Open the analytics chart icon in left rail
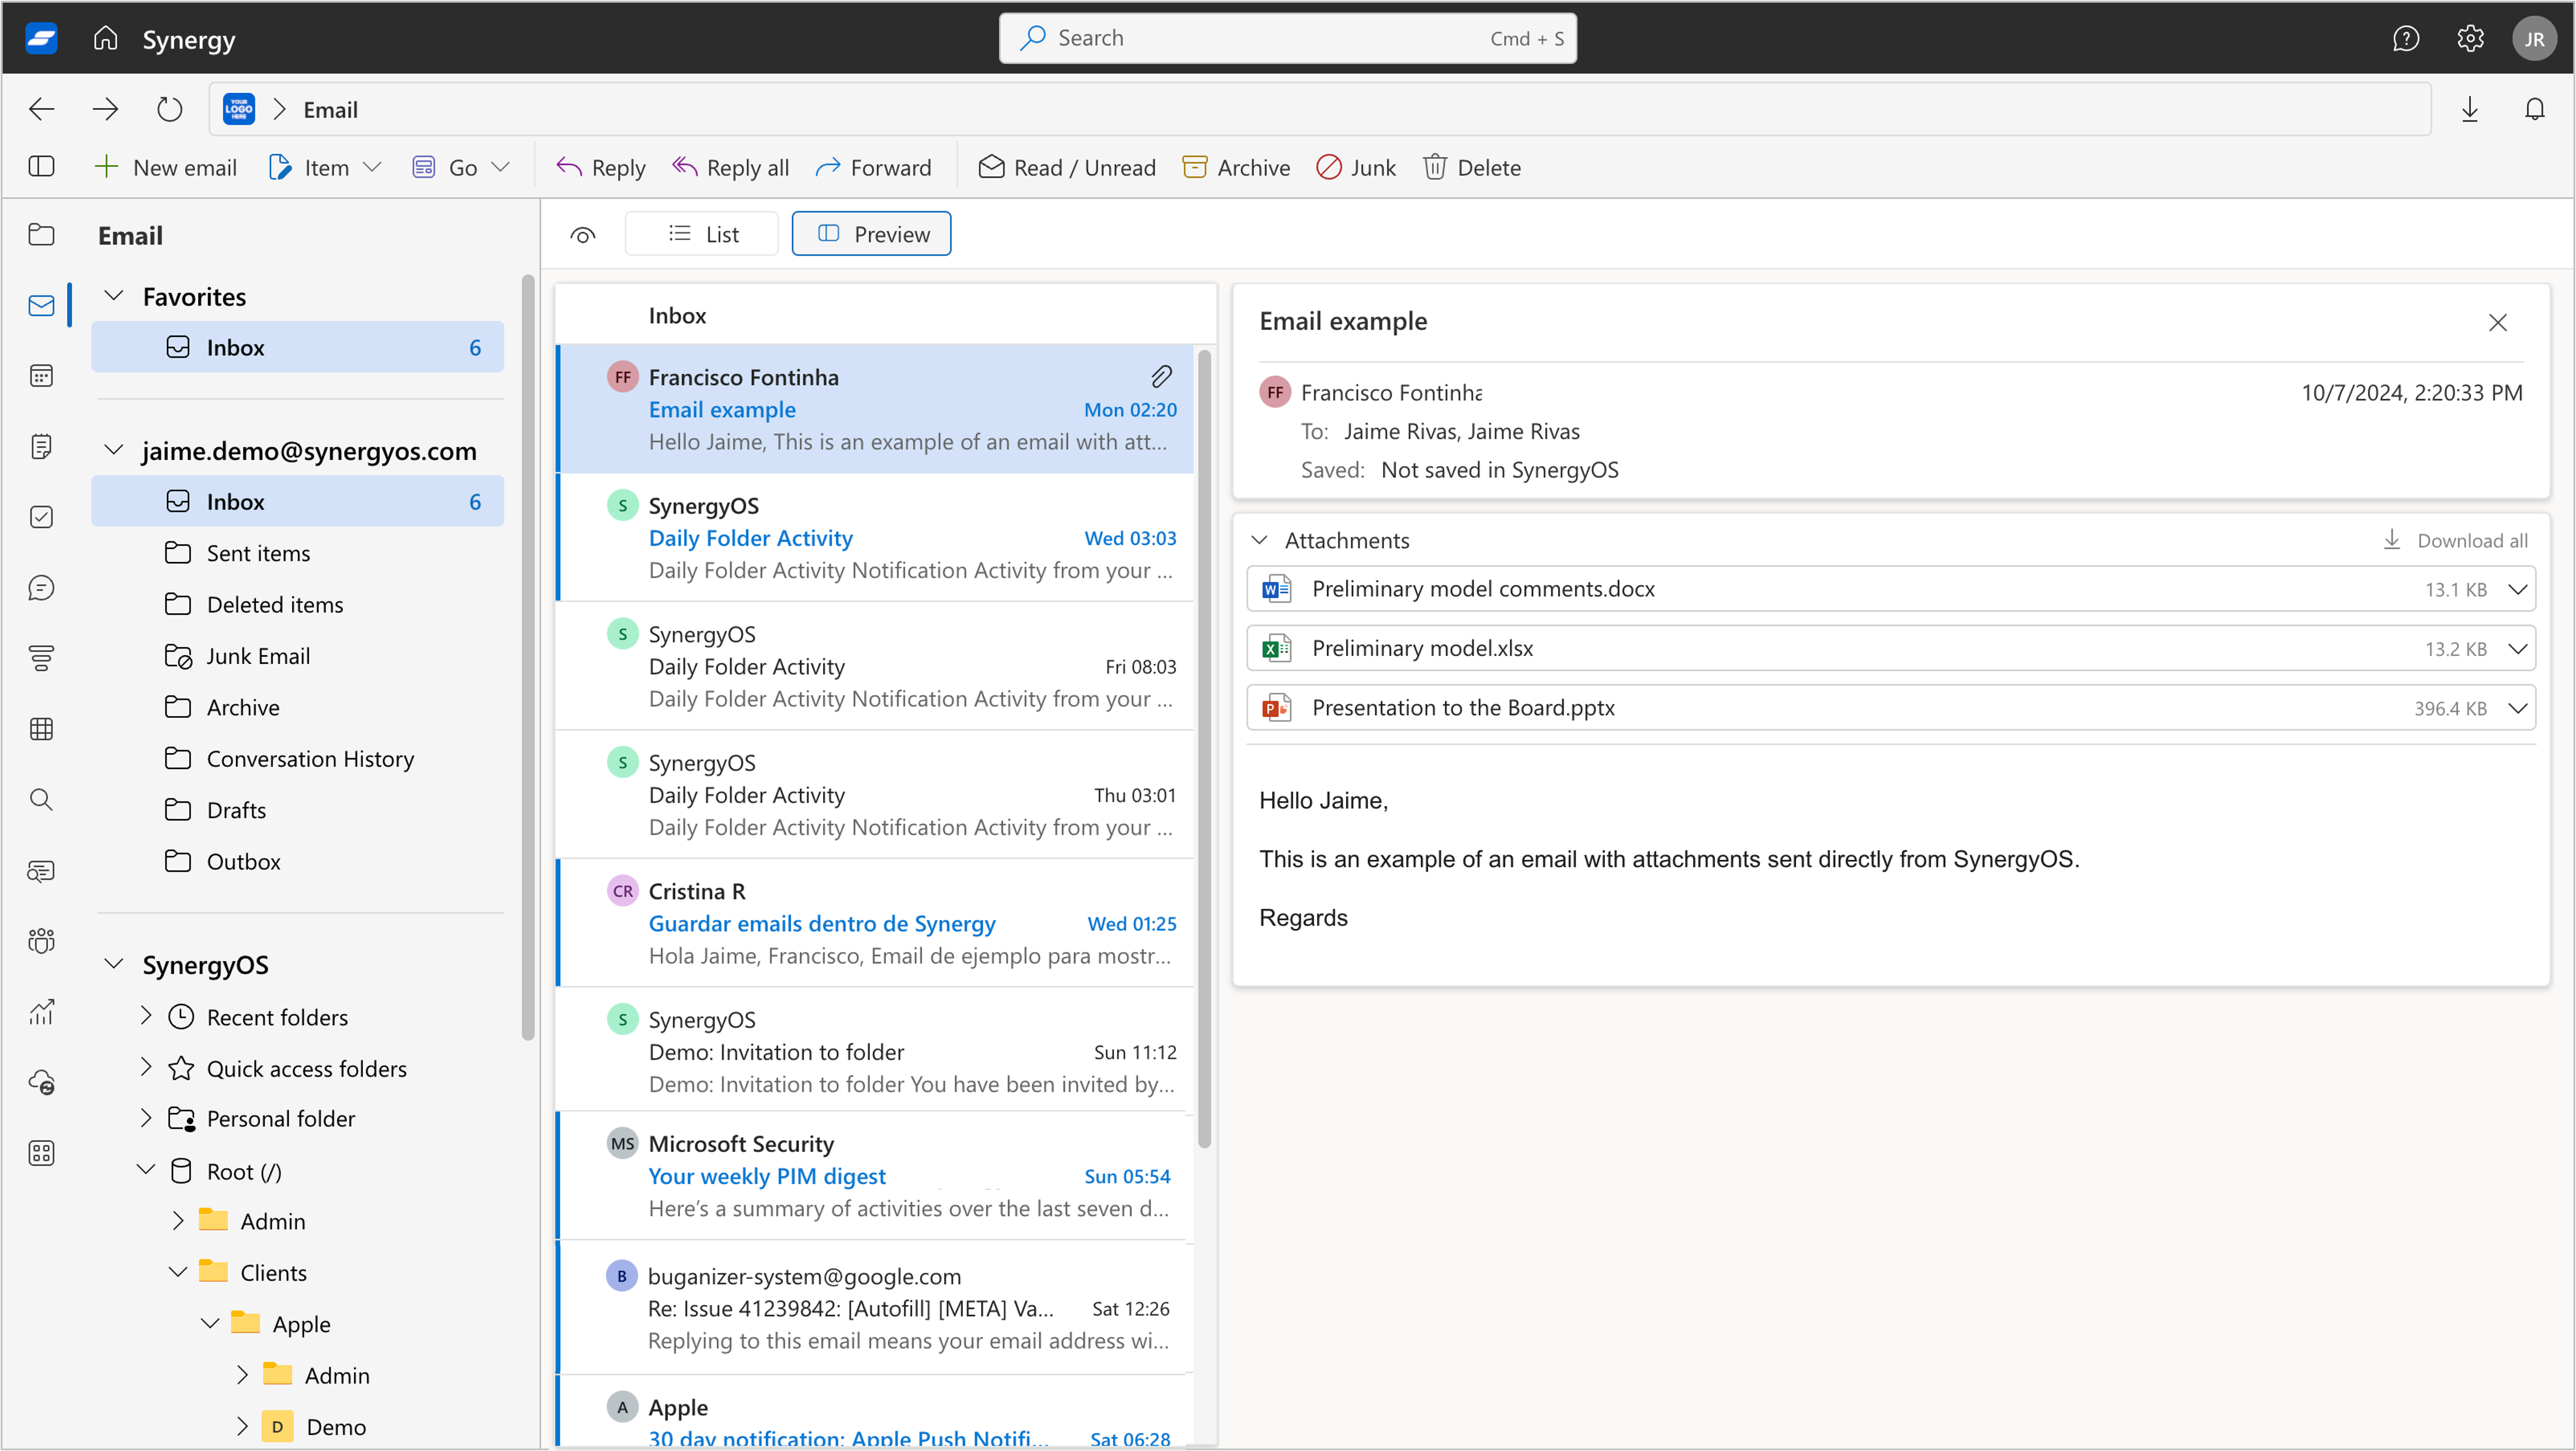Screen dimensions: 2576x1451 41,1012
